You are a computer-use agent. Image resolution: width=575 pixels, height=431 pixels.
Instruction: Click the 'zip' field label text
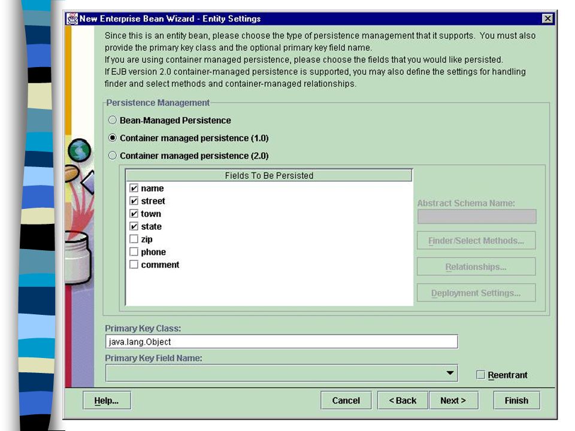pyautogui.click(x=147, y=239)
